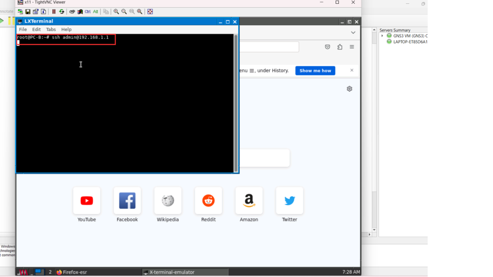Toggle the Alt key button

[95, 12]
